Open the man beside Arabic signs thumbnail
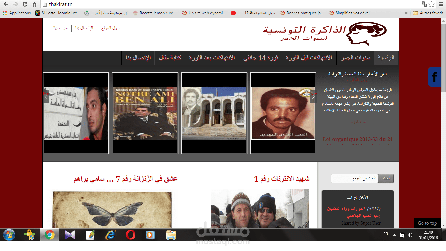The height and width of the screenshot is (251, 446). pyautogui.click(x=76, y=113)
